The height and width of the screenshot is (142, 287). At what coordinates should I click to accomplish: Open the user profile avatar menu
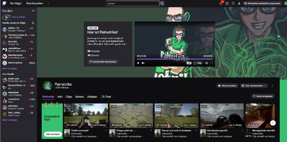(285, 3)
